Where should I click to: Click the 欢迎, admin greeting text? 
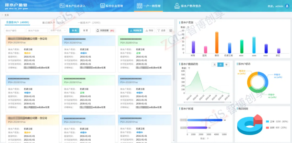pyautogui.click(x=276, y=6)
